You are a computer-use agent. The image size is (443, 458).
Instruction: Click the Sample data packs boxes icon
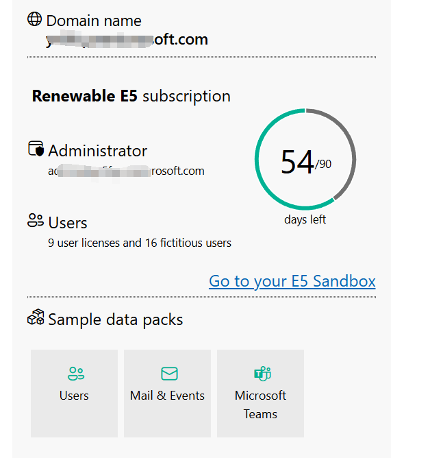pyautogui.click(x=36, y=317)
